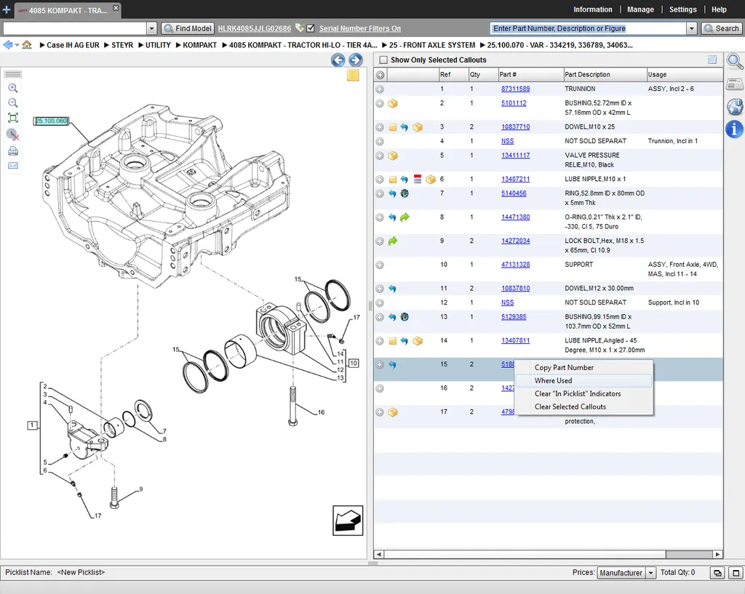The height and width of the screenshot is (594, 745).
Task: Click globe icon on RING ref 7 row
Action: click(x=405, y=193)
